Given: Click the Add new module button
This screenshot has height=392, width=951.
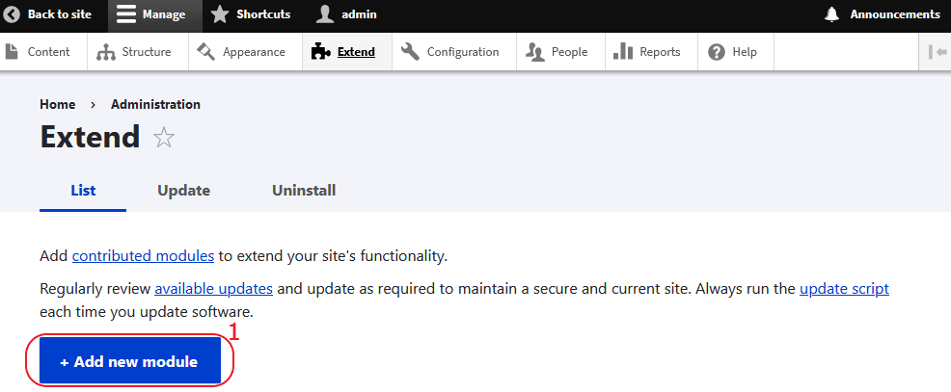Looking at the screenshot, I should (x=130, y=361).
